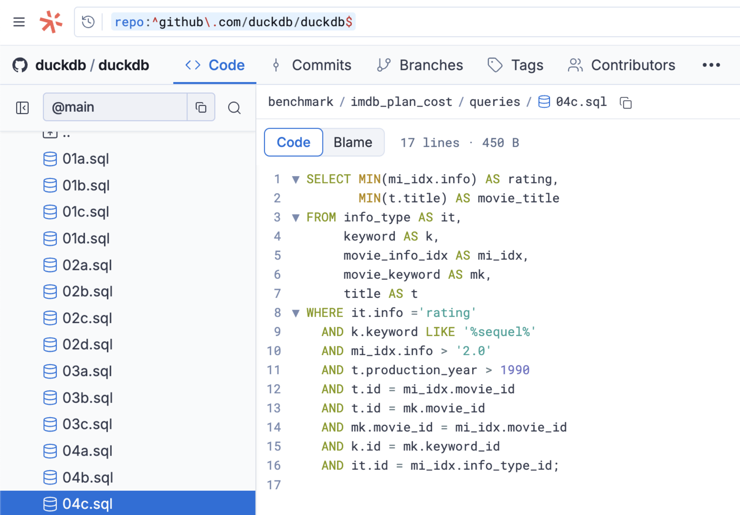This screenshot has width=740, height=515.
Task: Open fuzzy file search with the magnifier icon
Action: (234, 108)
